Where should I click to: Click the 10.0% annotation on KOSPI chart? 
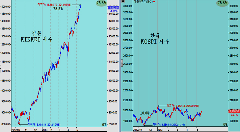pyautogui.click(x=145, y=113)
